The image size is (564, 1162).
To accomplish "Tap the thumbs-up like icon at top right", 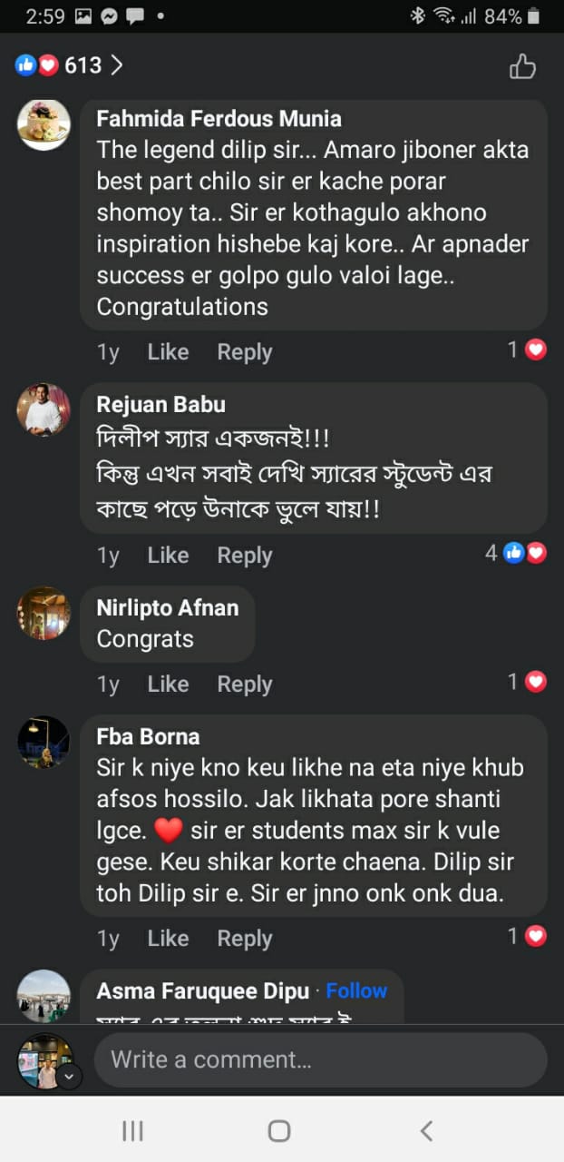I will (522, 66).
